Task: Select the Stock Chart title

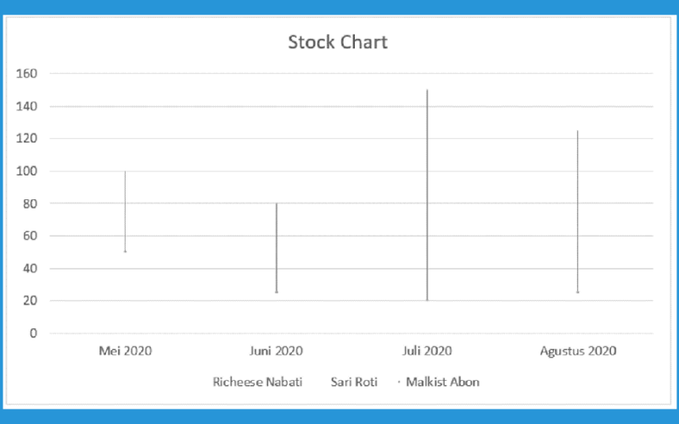Action: coord(338,42)
